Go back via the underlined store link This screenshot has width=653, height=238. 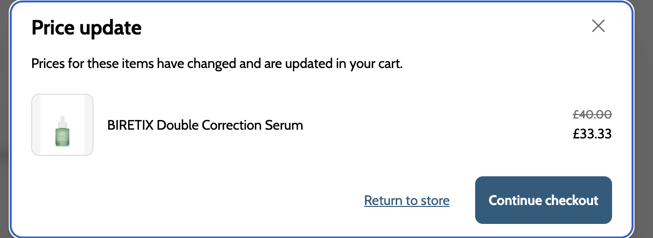[x=406, y=201]
